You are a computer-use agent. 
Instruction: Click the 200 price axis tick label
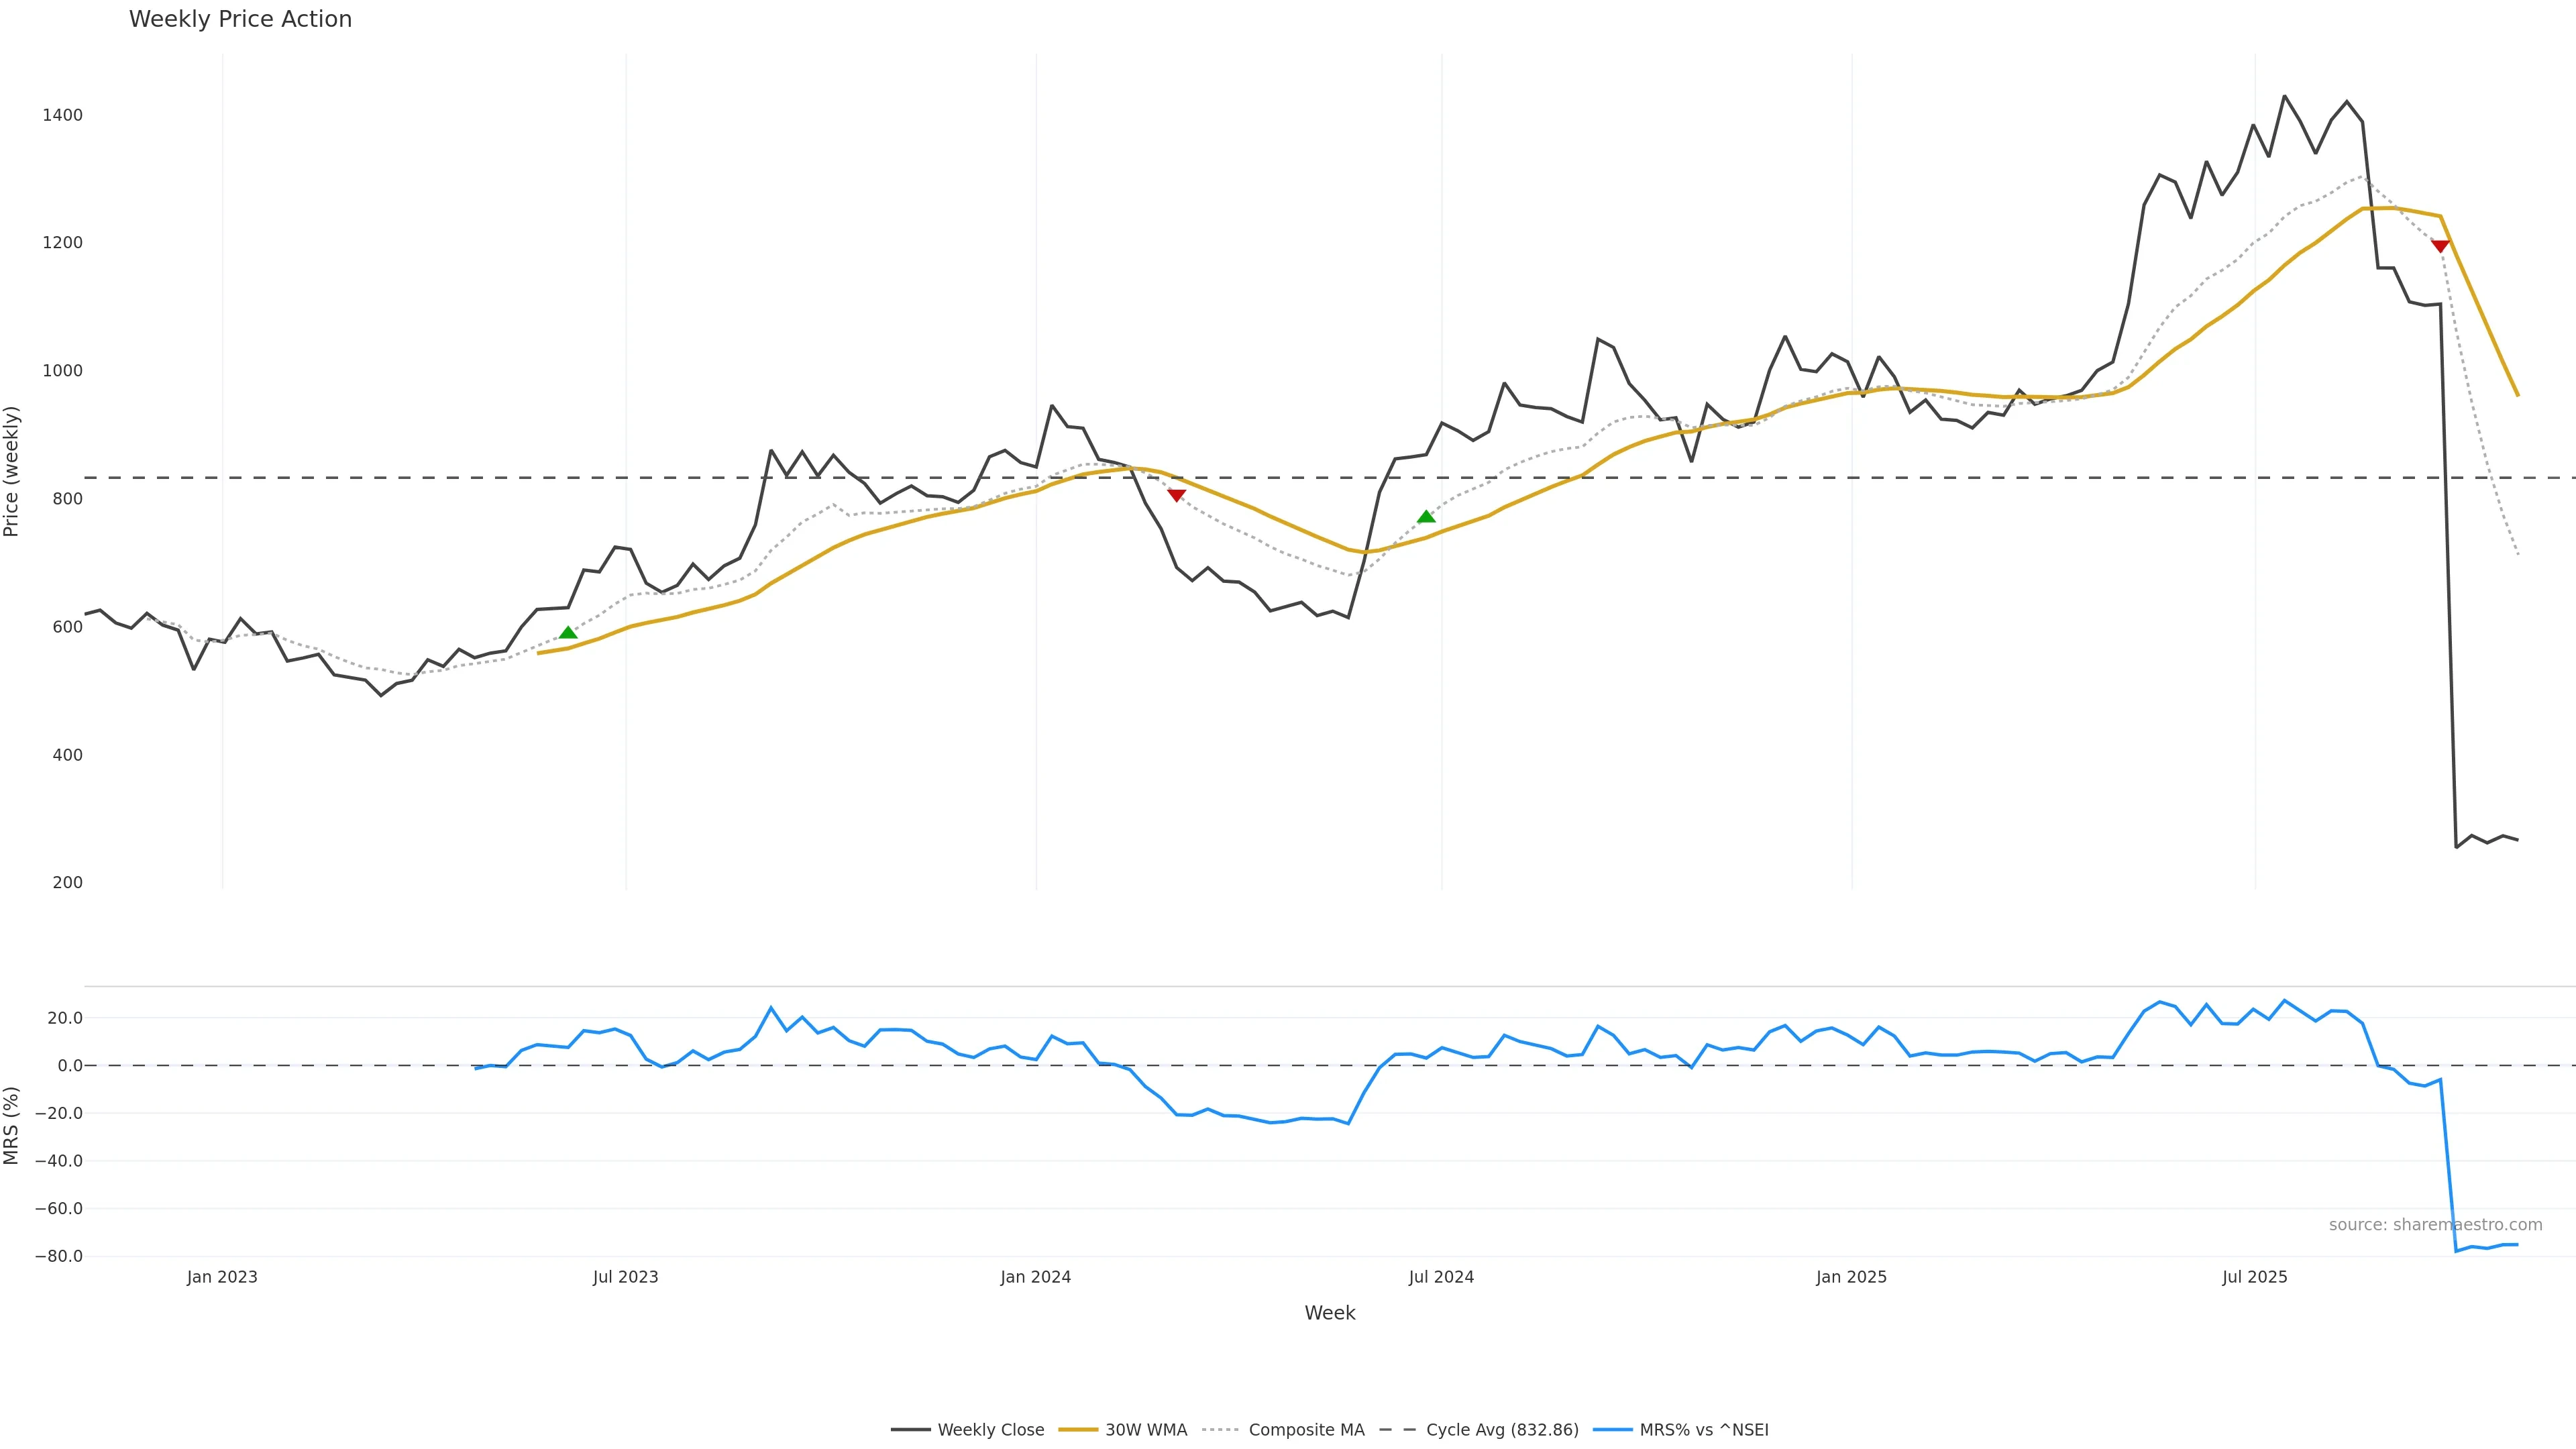[67, 882]
